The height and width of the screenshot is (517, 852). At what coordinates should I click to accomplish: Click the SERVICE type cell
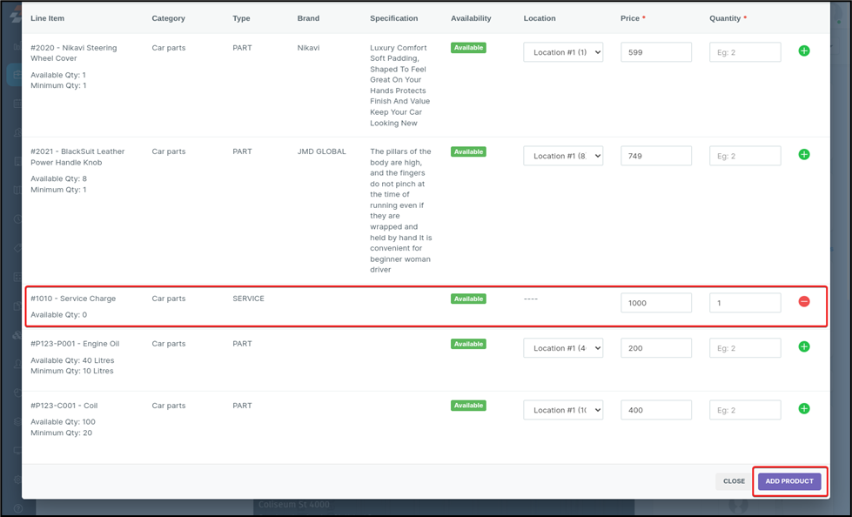click(248, 299)
